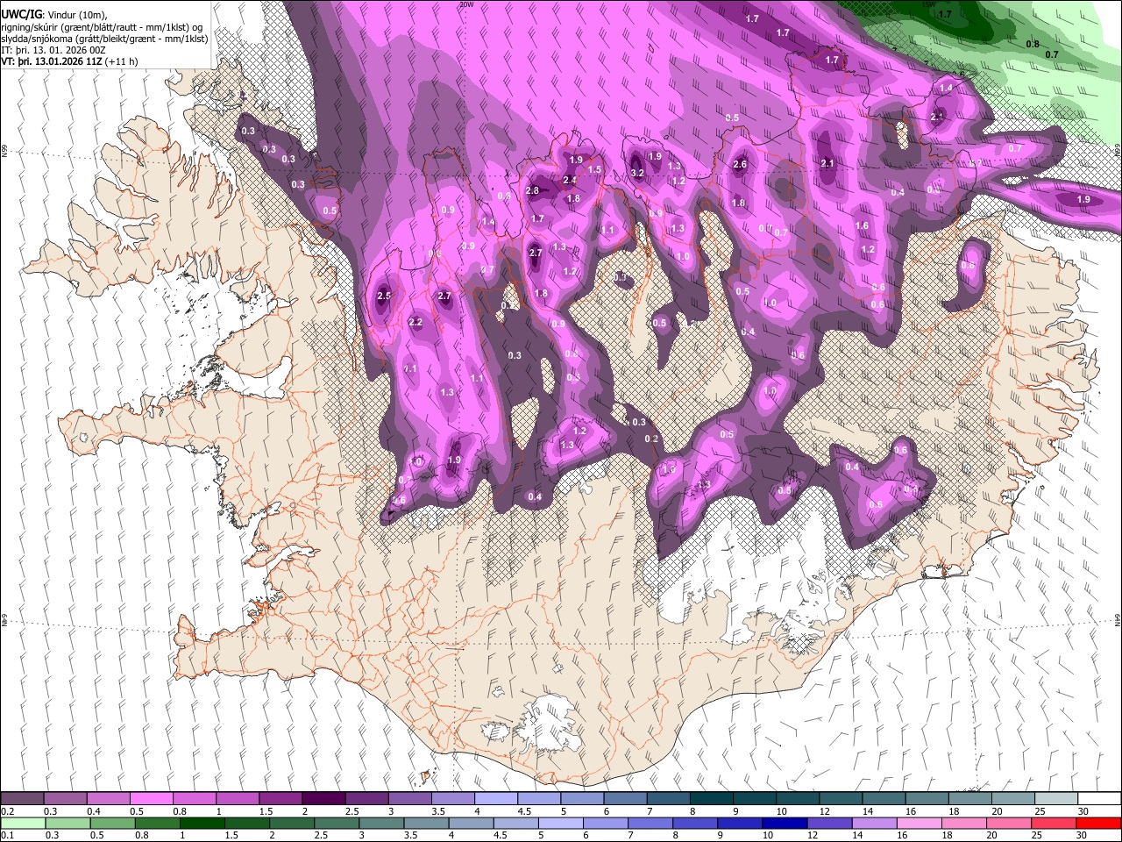The height and width of the screenshot is (842, 1122).
Task: Click the '(+11 h)' forecast offset text
Action: pos(122,61)
